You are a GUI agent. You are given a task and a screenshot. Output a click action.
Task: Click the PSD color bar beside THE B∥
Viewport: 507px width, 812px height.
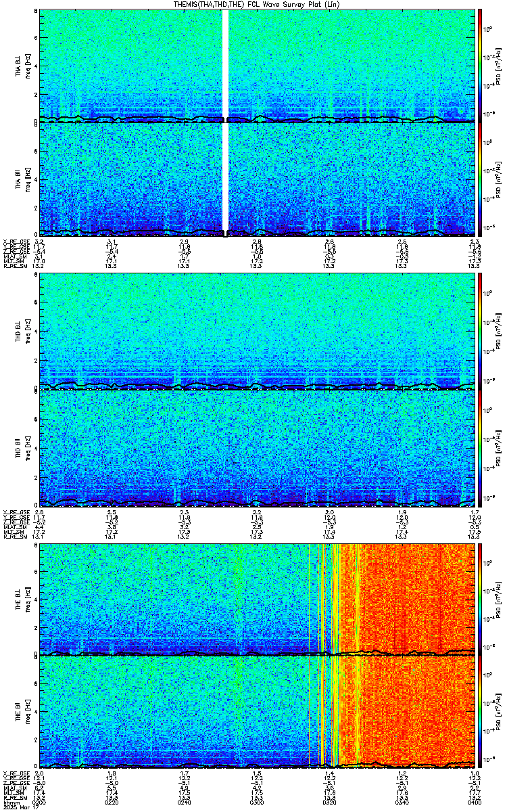click(481, 712)
